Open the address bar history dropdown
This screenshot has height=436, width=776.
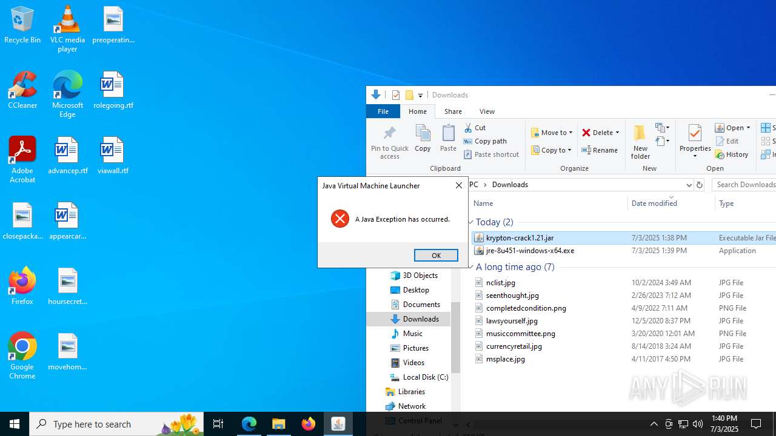[x=689, y=185]
